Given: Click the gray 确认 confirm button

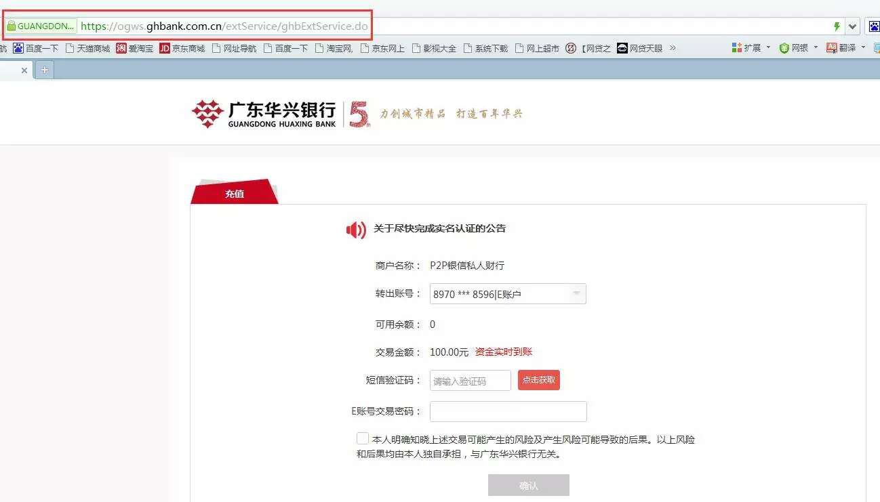Looking at the screenshot, I should point(529,485).
